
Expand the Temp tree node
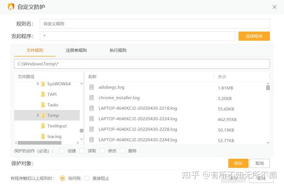click(38, 115)
